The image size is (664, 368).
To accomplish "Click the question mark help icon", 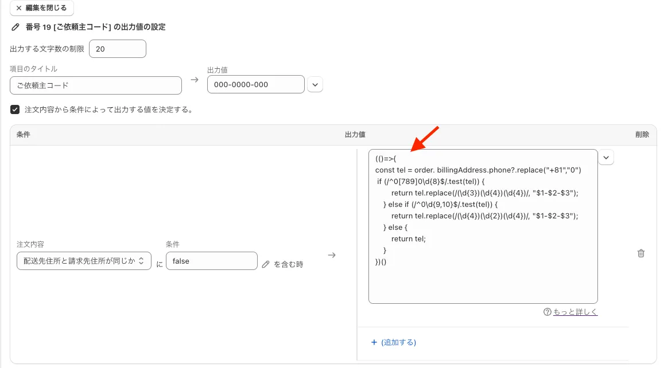I will 547,312.
